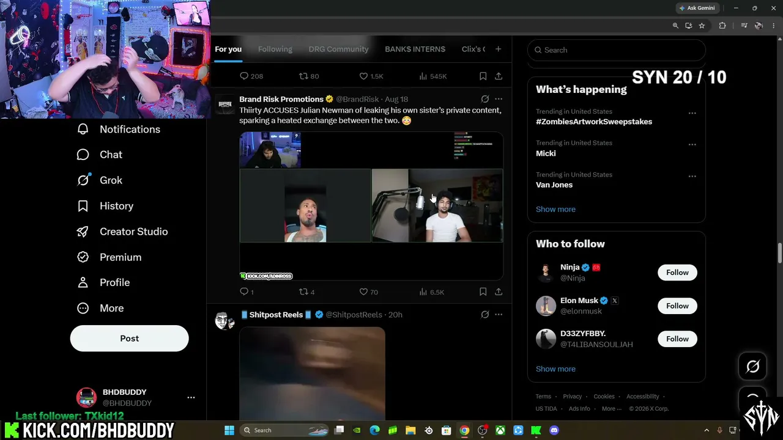Bookmark the Brand Risk Promotions post

(x=483, y=292)
